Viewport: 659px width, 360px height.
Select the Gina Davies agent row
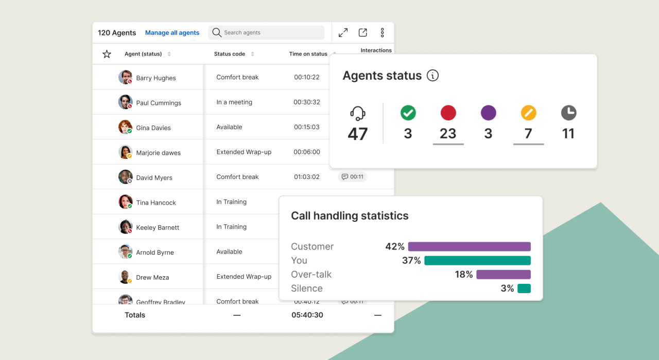point(153,128)
